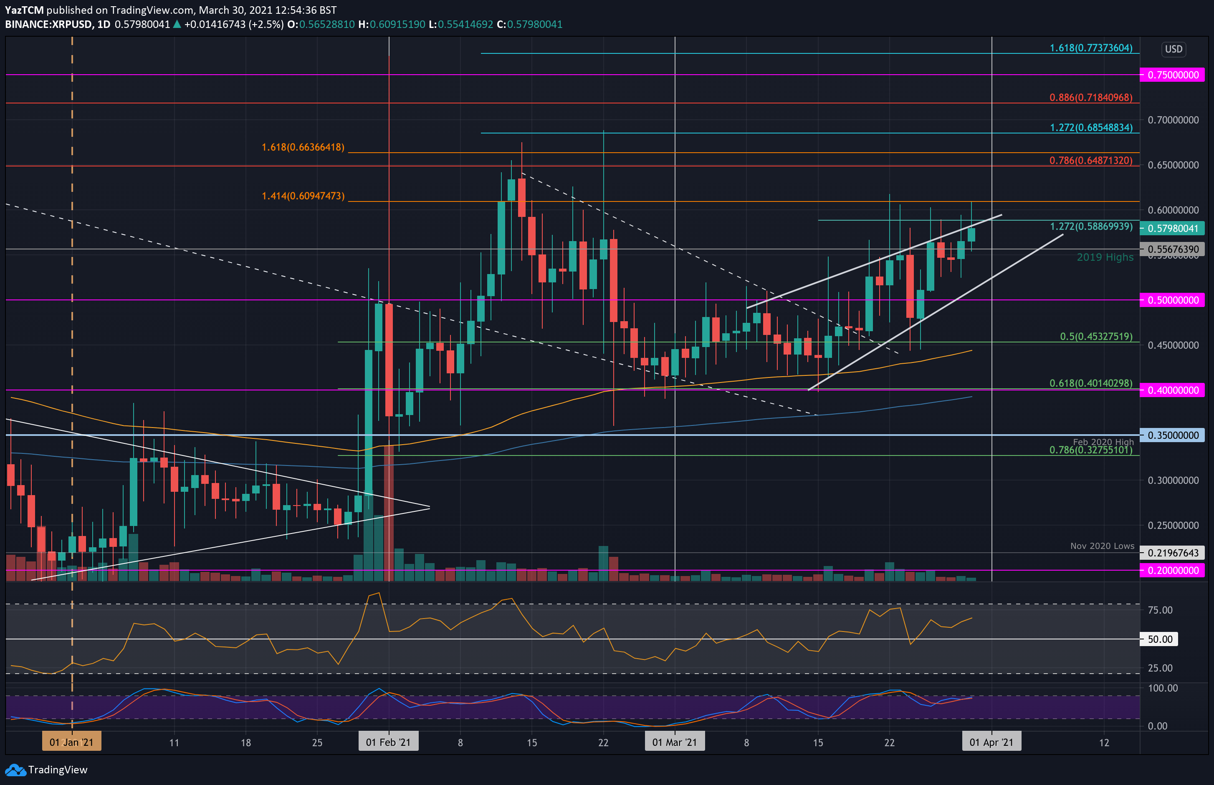Click the 0.886(0.71840968) Fibonacci label
This screenshot has width=1214, height=785.
[1090, 97]
